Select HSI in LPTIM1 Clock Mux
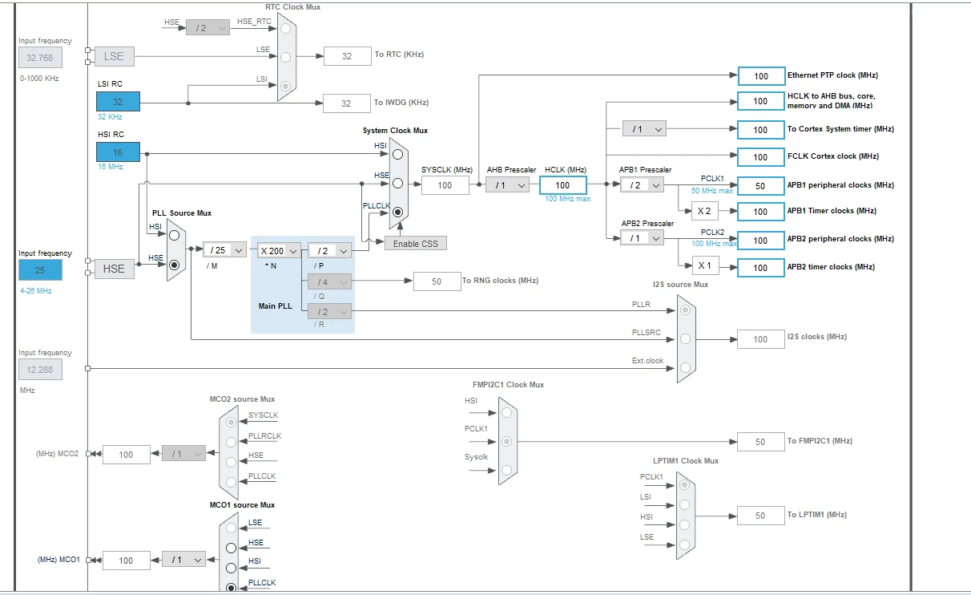The height and width of the screenshot is (595, 971). pos(684,525)
